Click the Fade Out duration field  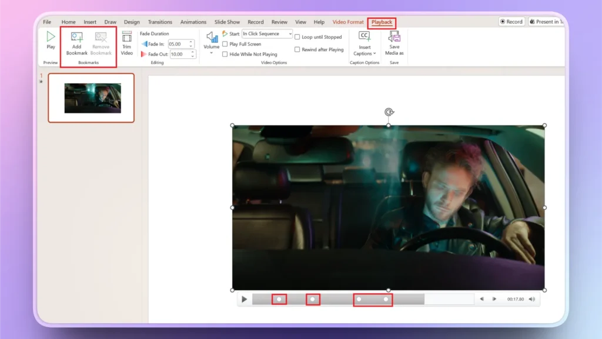(180, 54)
